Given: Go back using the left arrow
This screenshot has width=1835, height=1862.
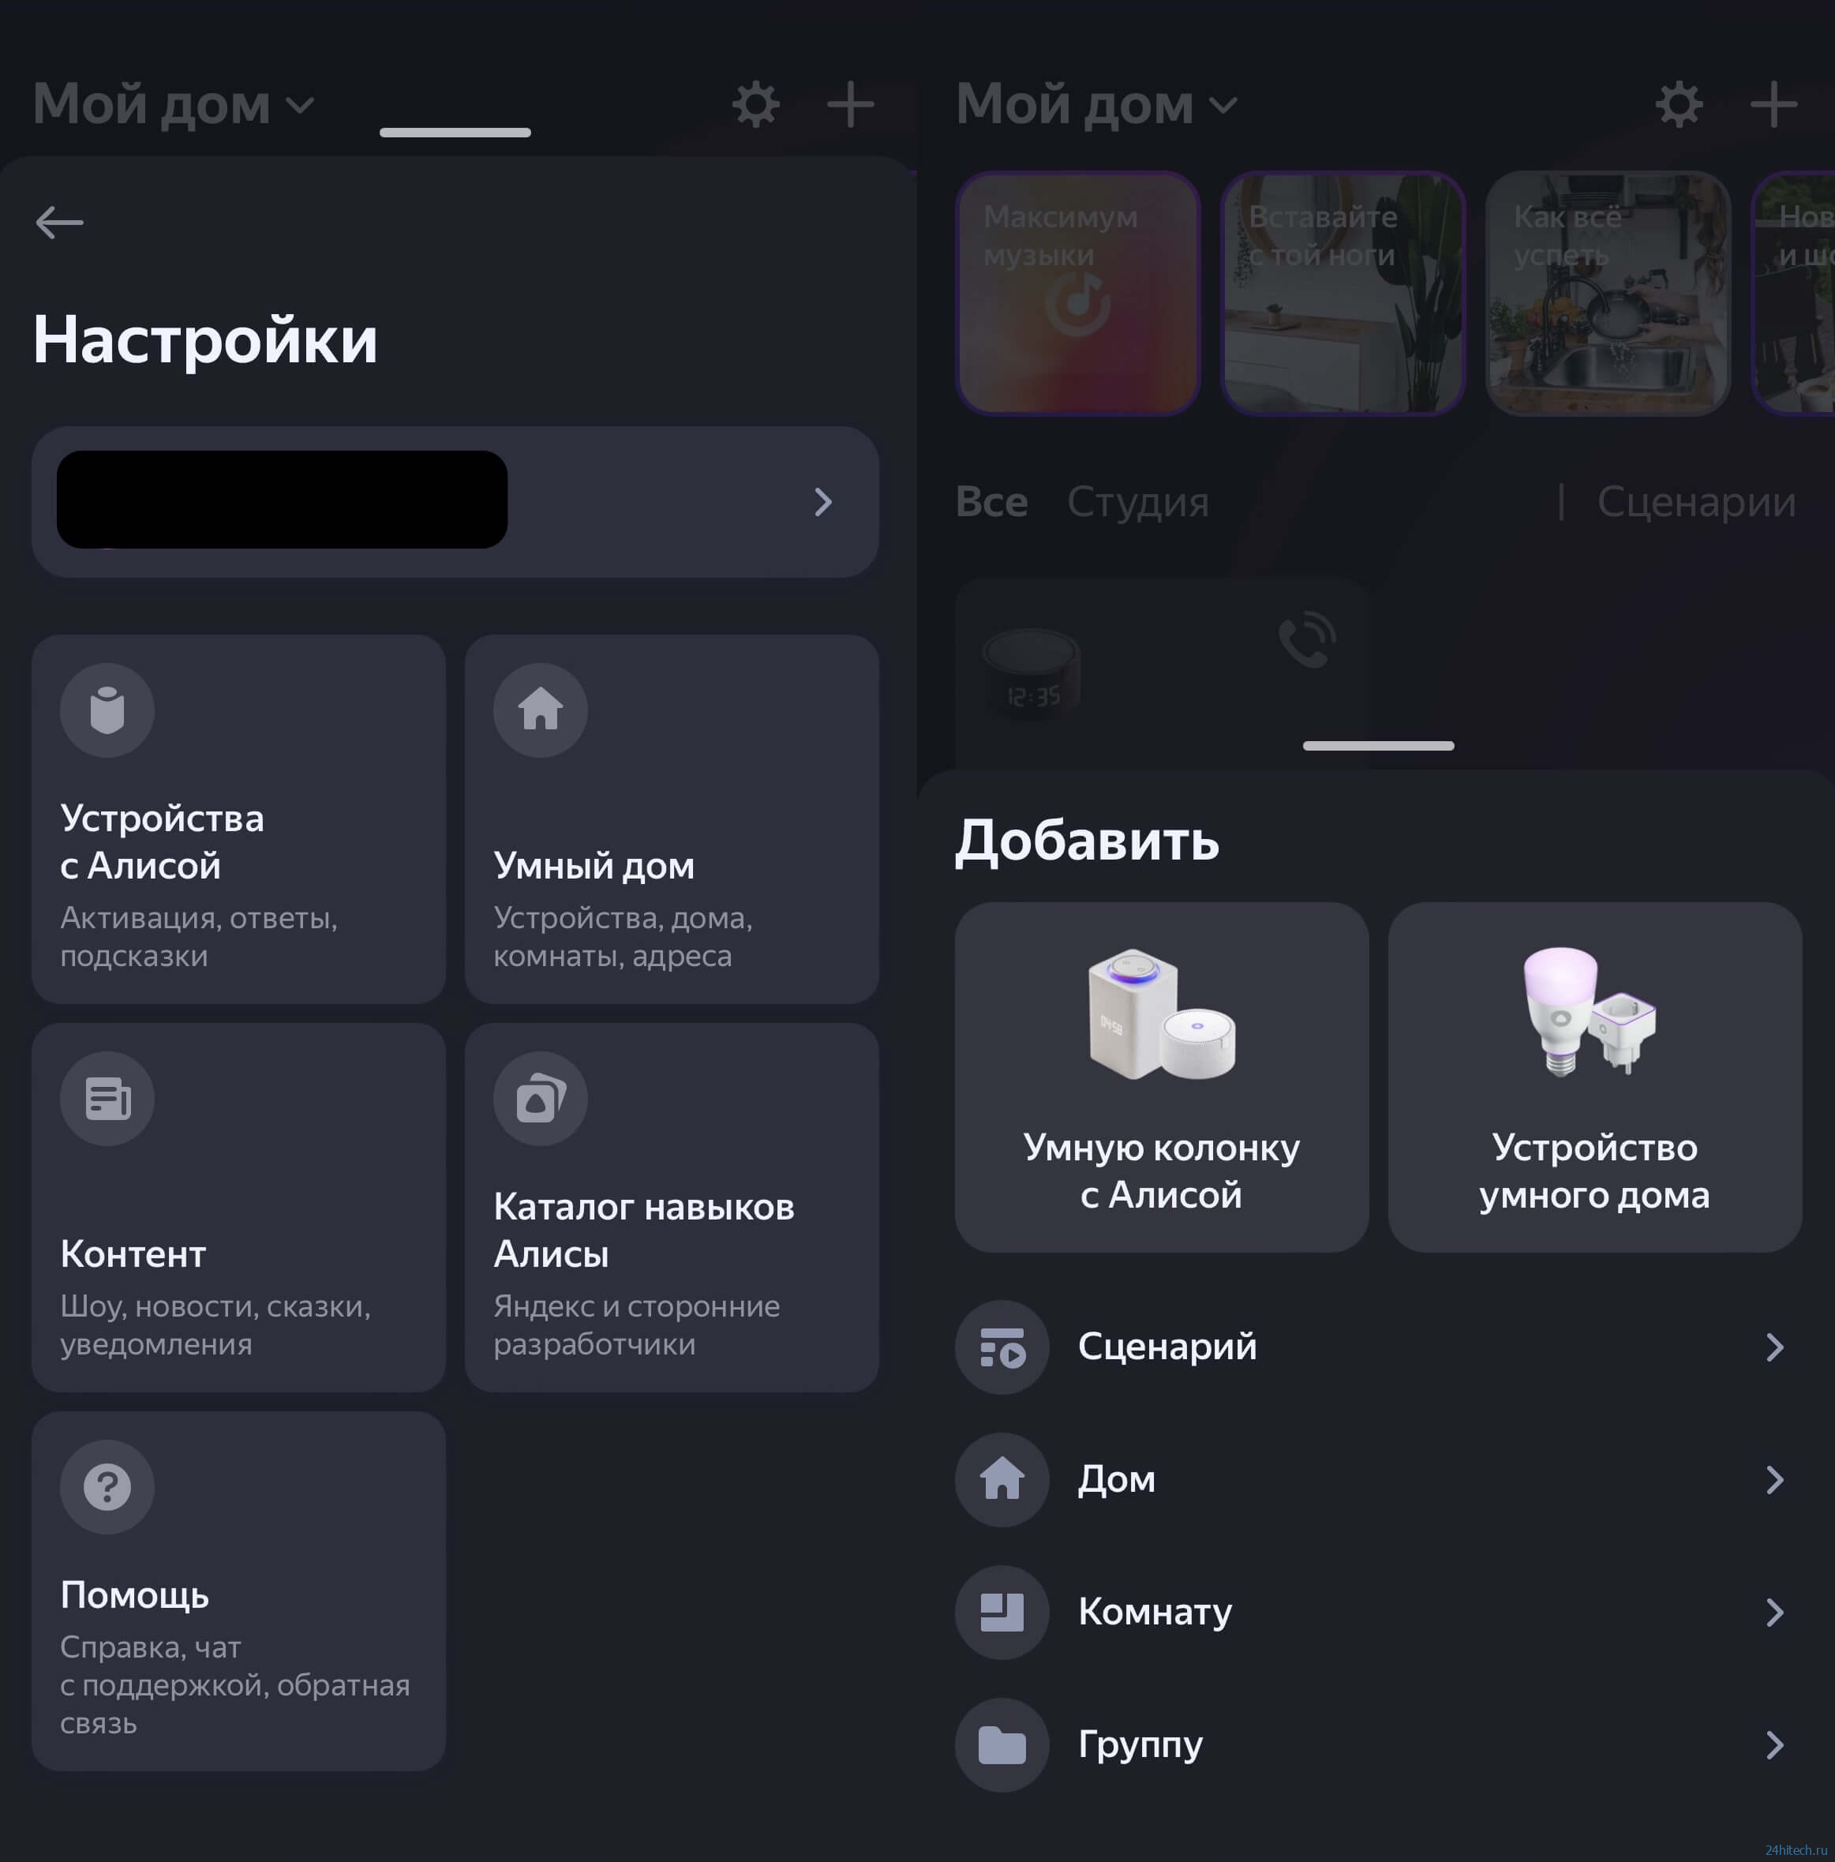Looking at the screenshot, I should (58, 223).
